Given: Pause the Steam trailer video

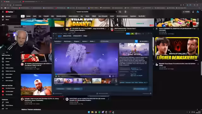Looking at the screenshot, I should click(56, 76).
